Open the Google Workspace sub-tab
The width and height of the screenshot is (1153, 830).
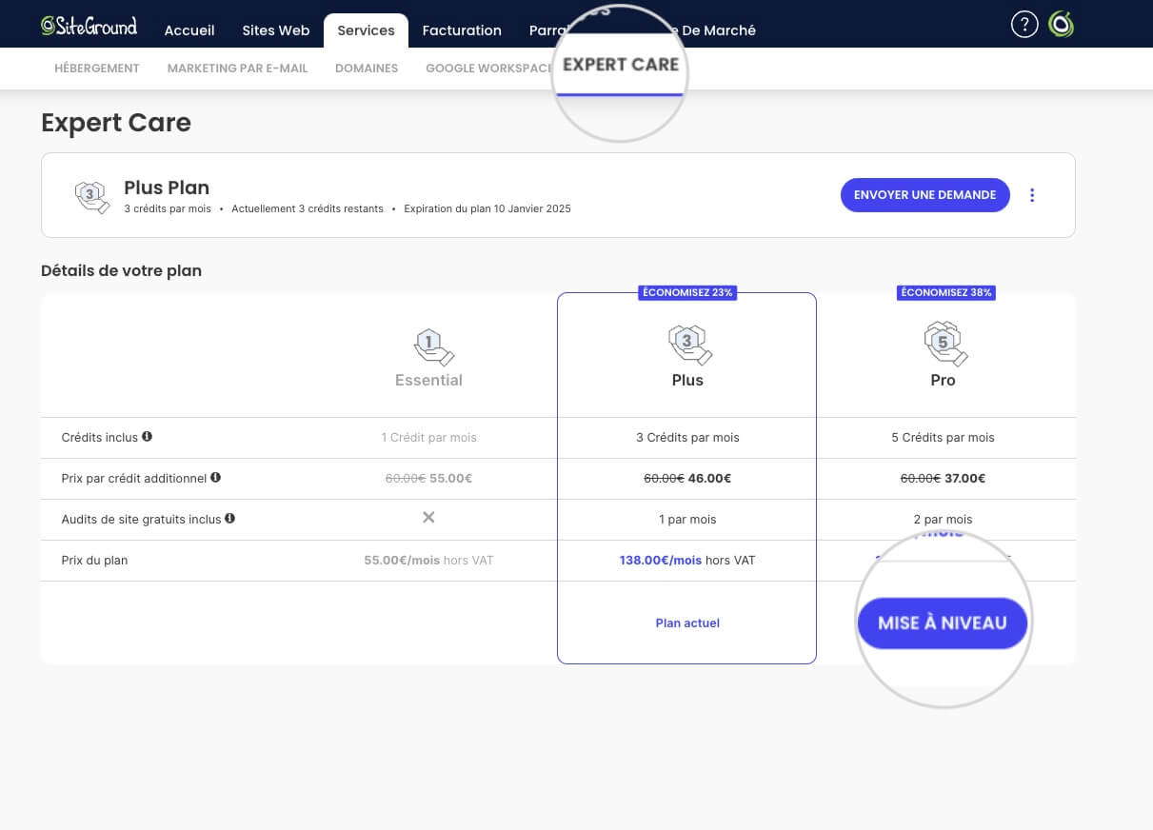(x=488, y=69)
